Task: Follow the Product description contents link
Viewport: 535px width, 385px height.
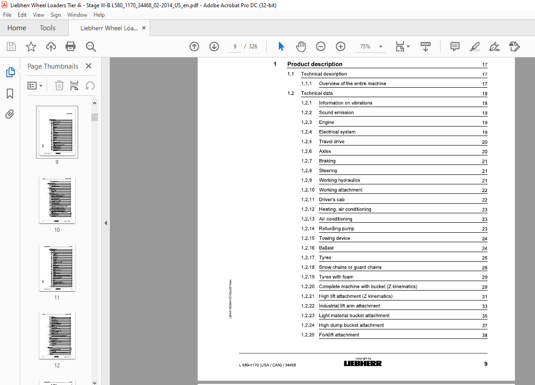Action: click(x=314, y=64)
